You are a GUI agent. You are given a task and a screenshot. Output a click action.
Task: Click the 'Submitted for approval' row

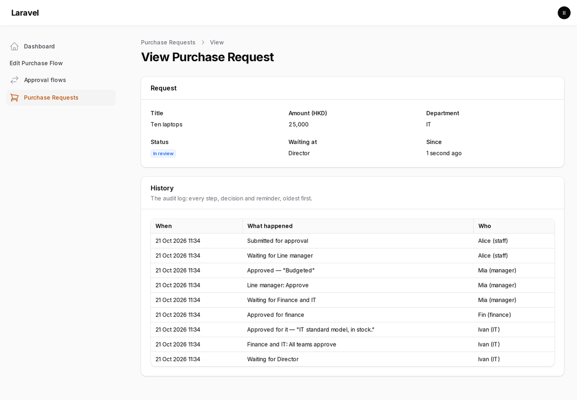point(352,241)
